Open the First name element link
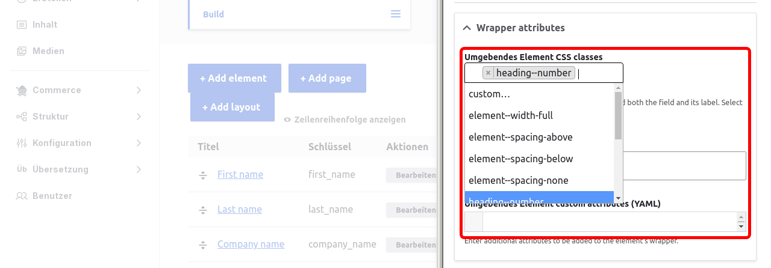This screenshot has height=268, width=771. 240,174
